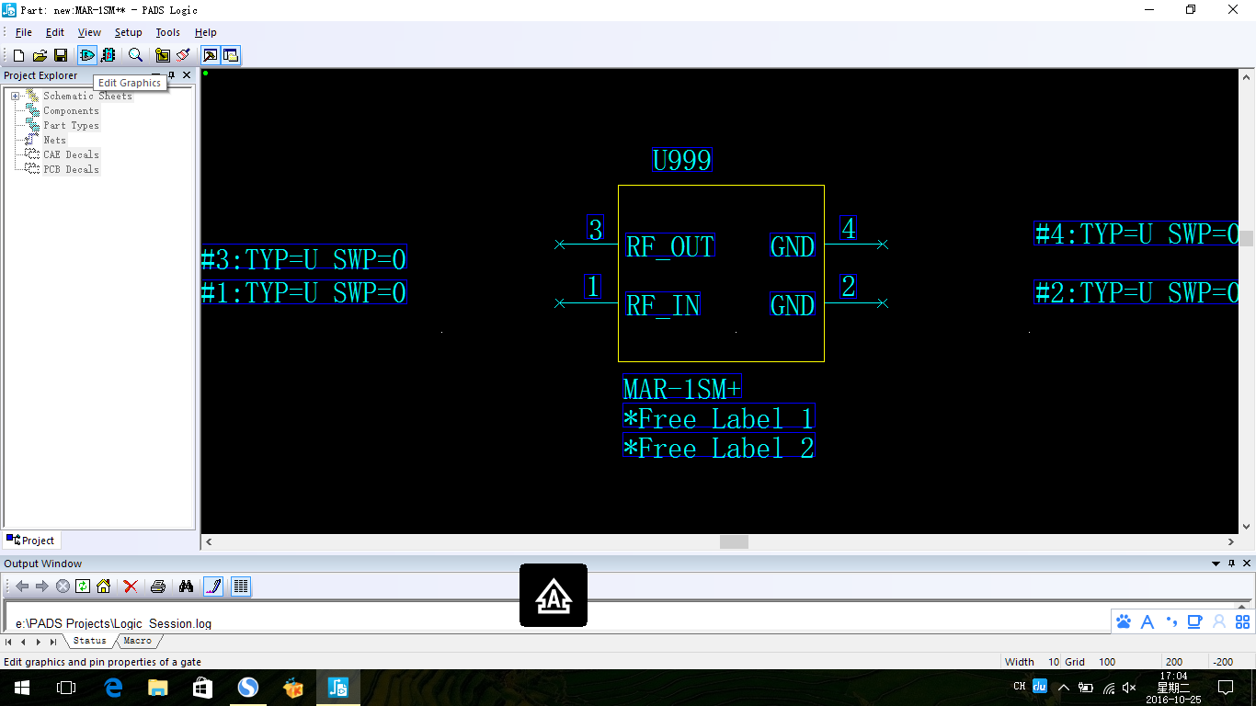Image resolution: width=1256 pixels, height=706 pixels.
Task: Toggle the hammer icon in the main toolbar
Action: (x=210, y=55)
